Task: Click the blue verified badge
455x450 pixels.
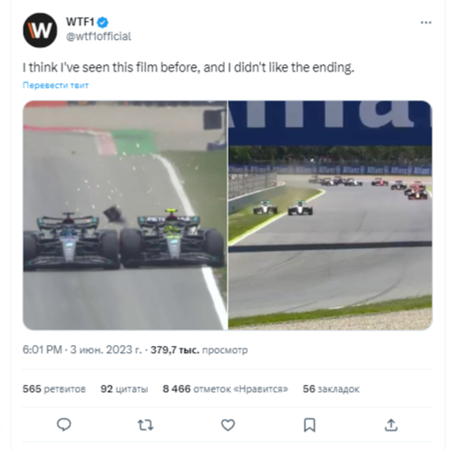Action: pyautogui.click(x=103, y=23)
